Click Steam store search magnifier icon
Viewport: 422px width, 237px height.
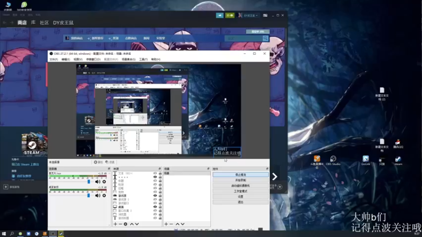[x=265, y=38]
